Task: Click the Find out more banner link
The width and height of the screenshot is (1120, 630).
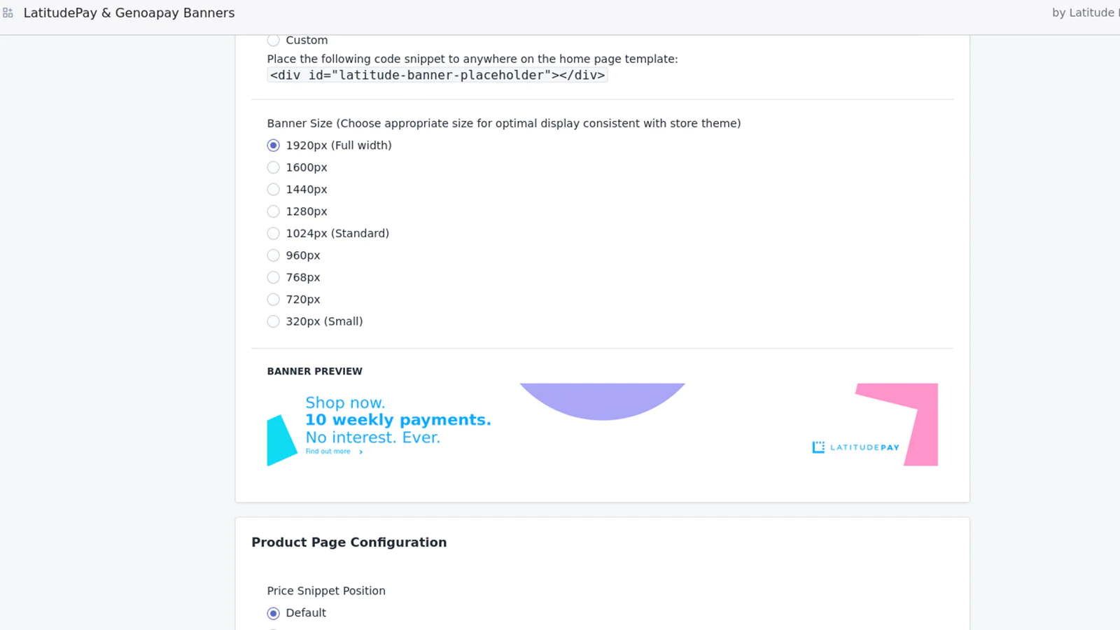Action: 328,451
